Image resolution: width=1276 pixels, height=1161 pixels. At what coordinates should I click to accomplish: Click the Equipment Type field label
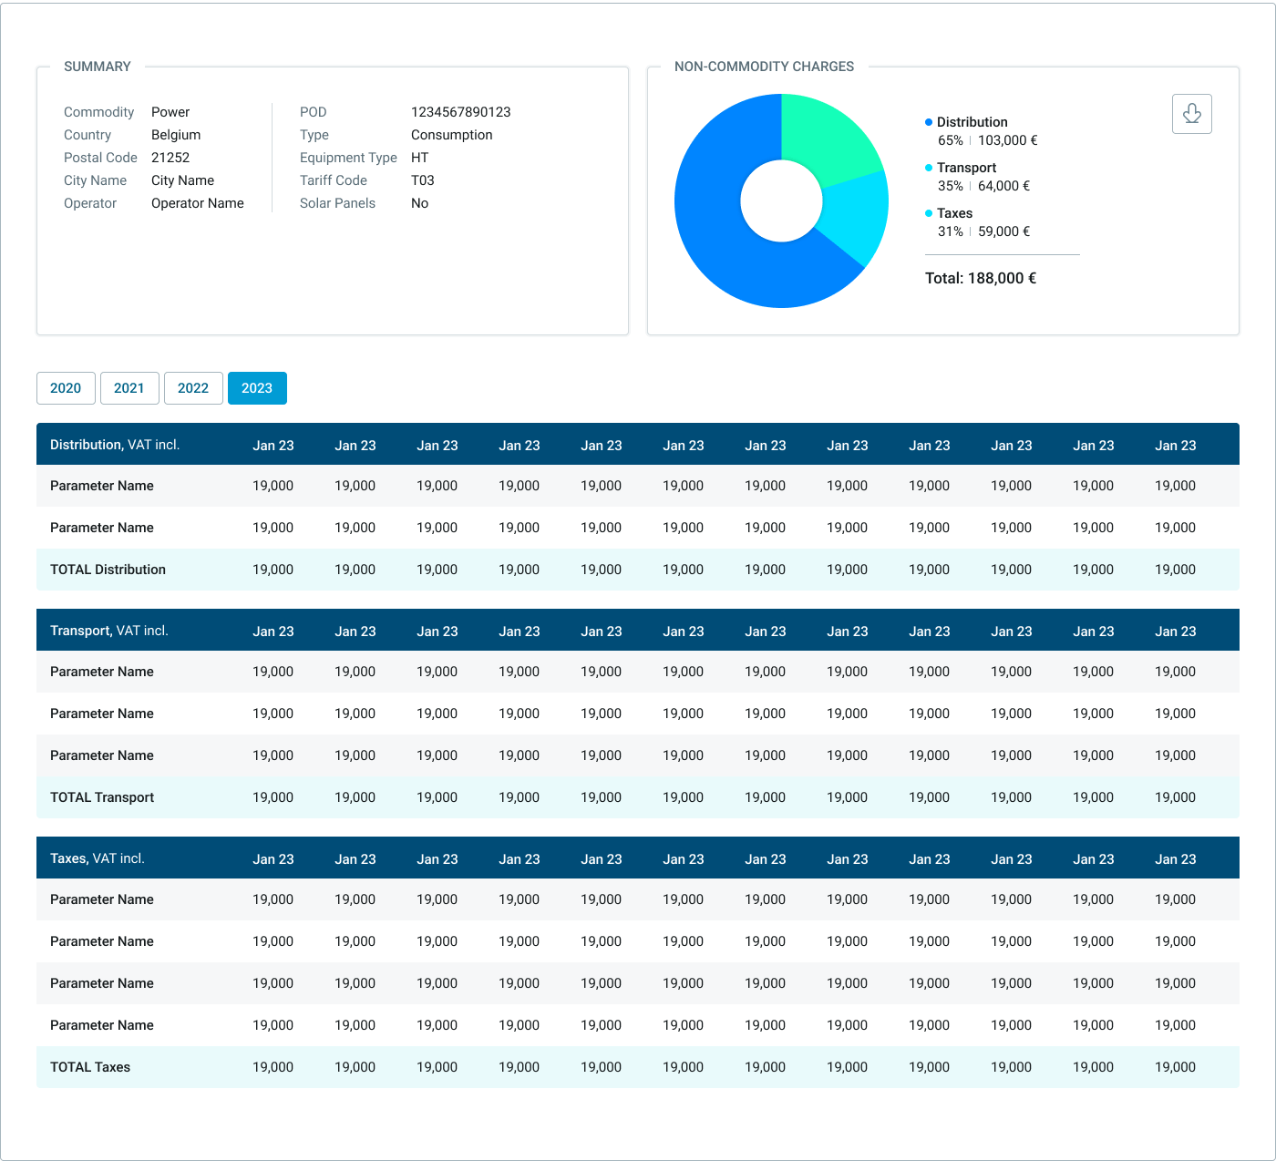click(348, 158)
